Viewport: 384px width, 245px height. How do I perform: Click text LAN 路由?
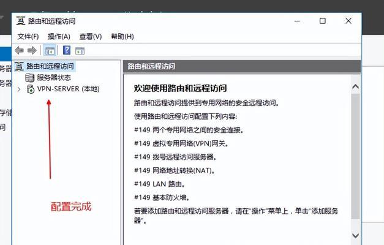pos(168,184)
